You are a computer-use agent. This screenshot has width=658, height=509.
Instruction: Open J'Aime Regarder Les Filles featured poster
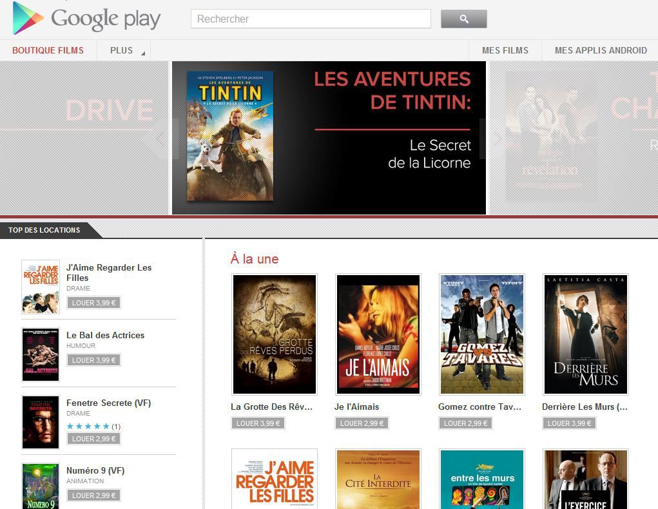275,479
